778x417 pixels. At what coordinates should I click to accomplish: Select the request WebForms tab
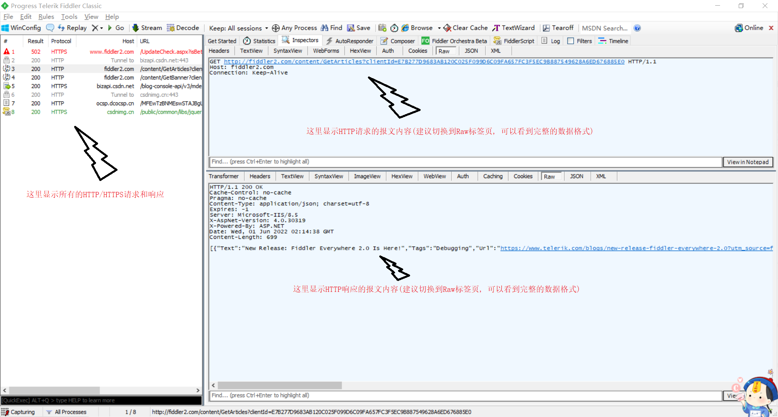pos(326,51)
